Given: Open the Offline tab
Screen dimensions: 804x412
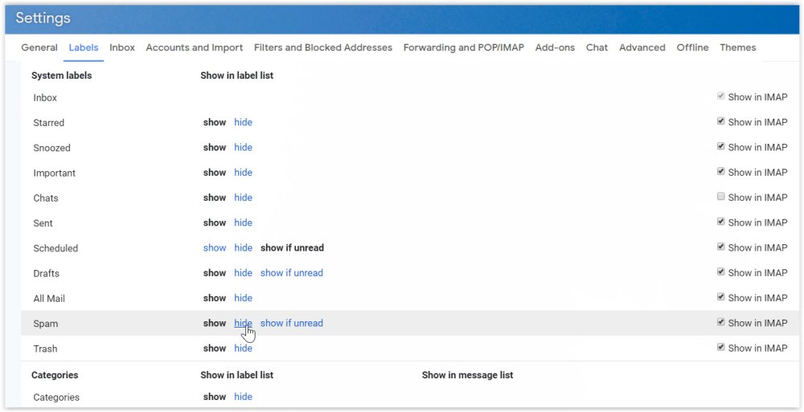Looking at the screenshot, I should (x=692, y=47).
